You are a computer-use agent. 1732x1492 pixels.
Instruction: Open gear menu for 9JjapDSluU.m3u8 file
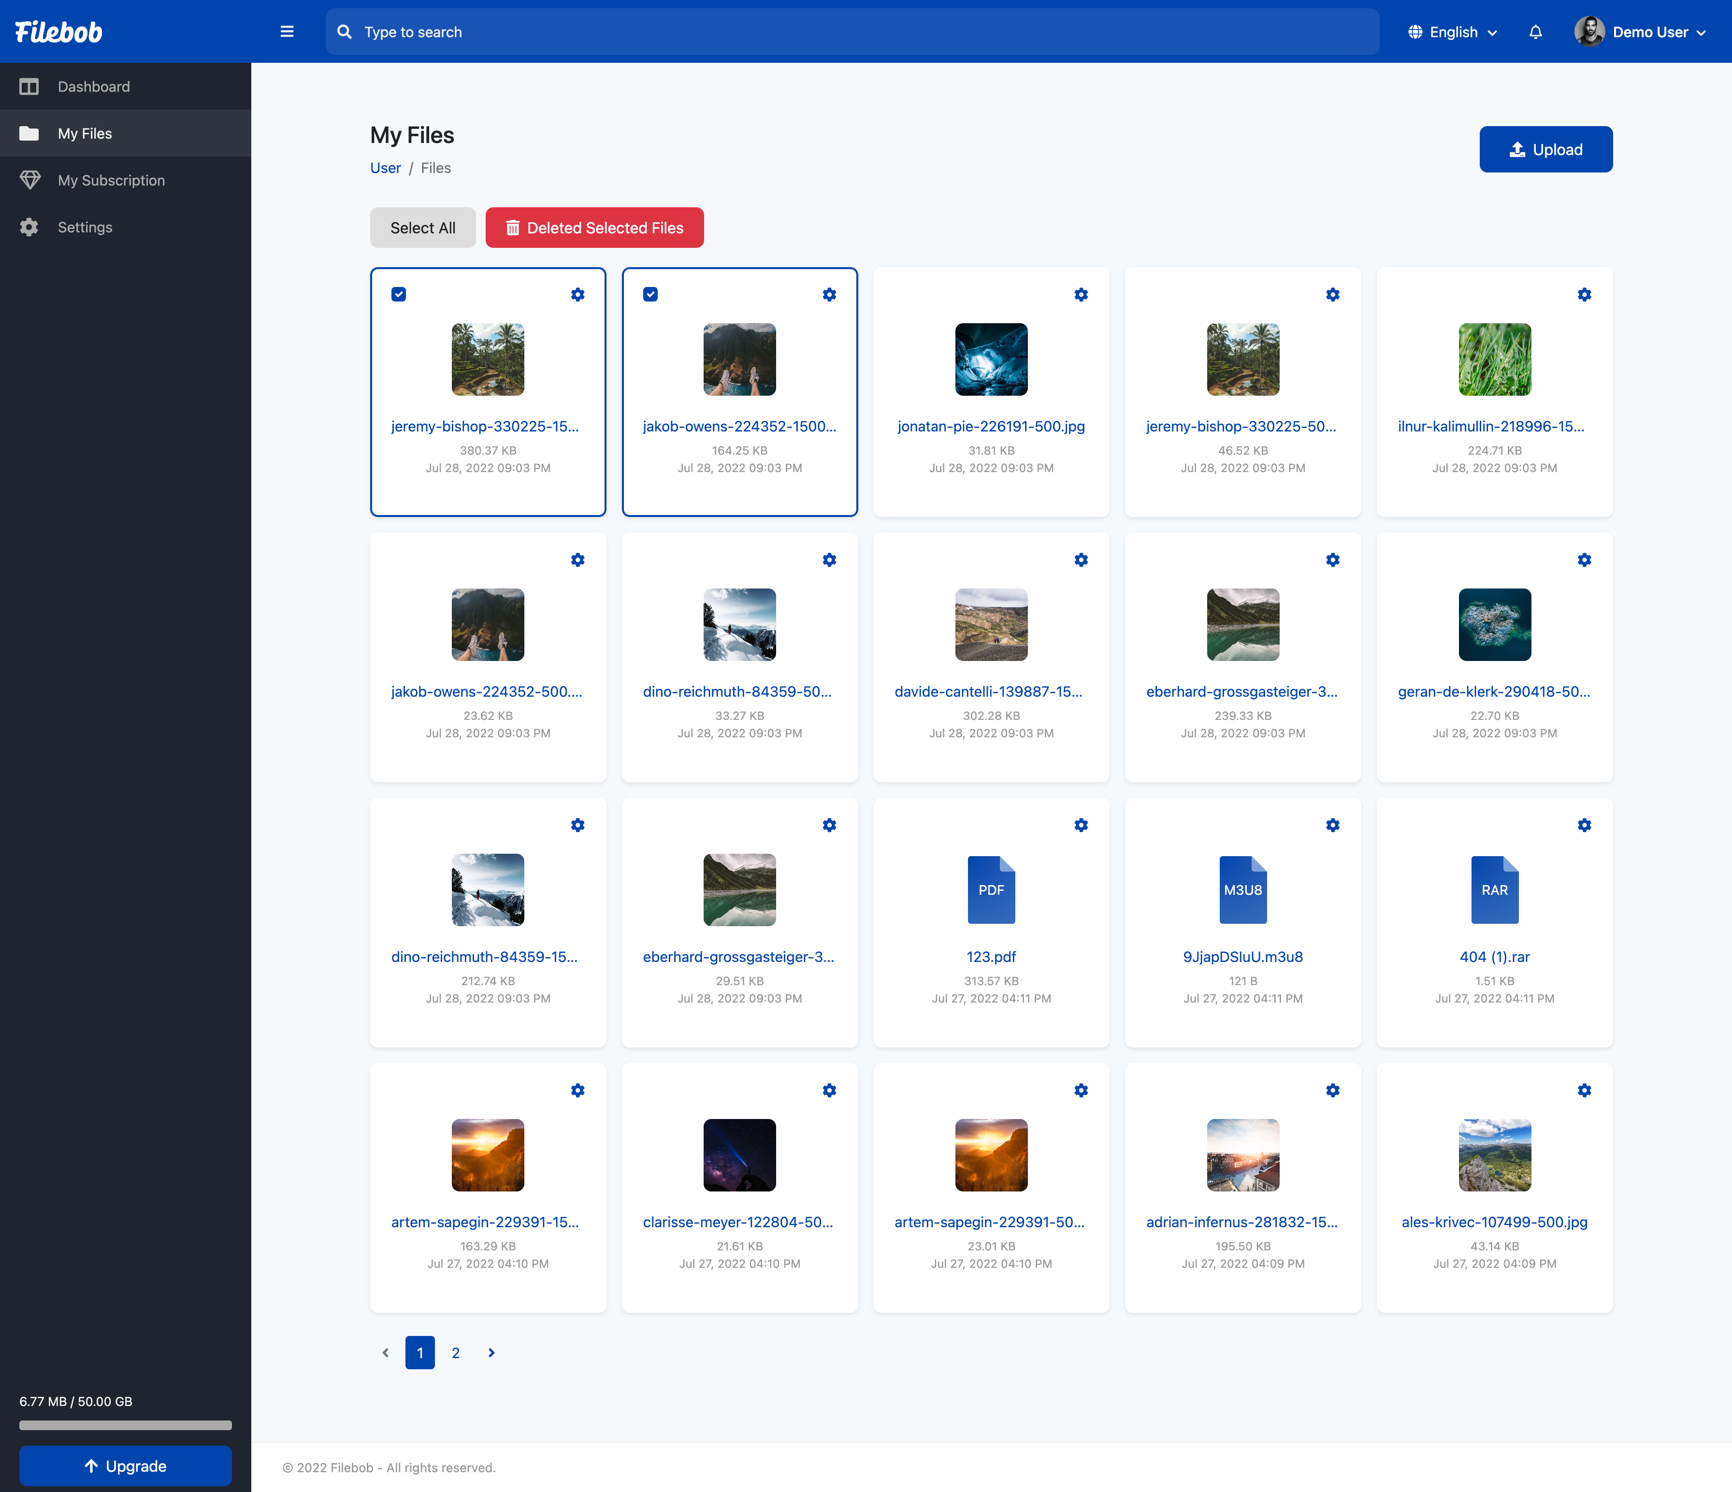[1332, 825]
